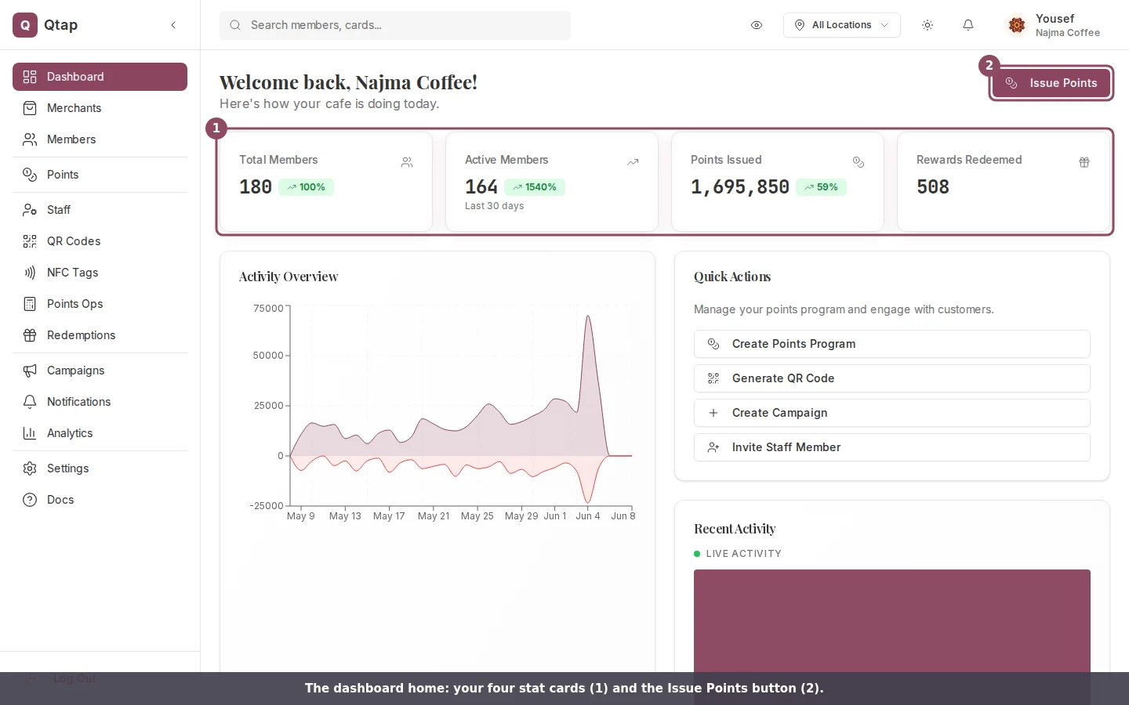Image resolution: width=1129 pixels, height=705 pixels.
Task: Click Create Points Program button
Action: tap(892, 344)
